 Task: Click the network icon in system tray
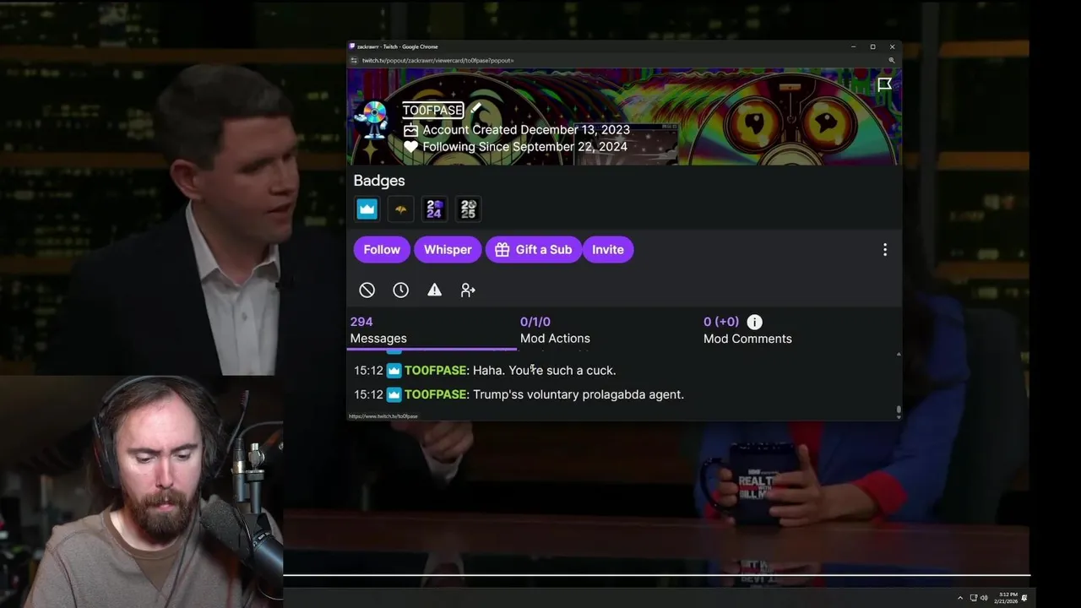(973, 598)
